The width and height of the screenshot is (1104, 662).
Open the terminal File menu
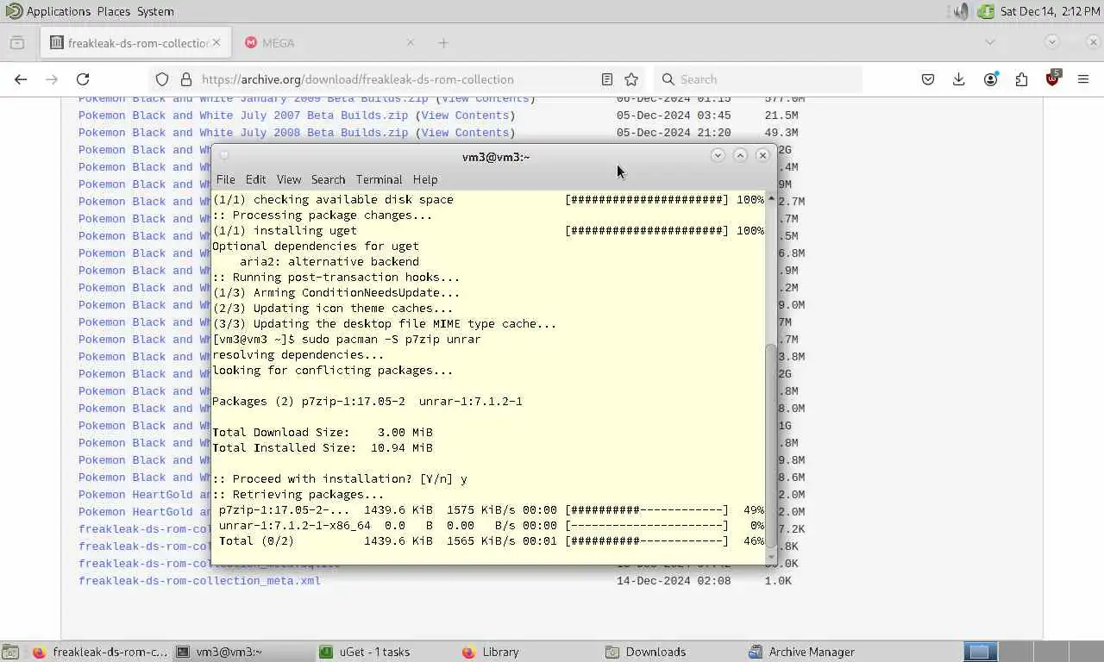[x=226, y=179]
